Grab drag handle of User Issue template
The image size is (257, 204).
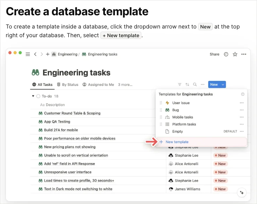pyautogui.click(x=161, y=103)
